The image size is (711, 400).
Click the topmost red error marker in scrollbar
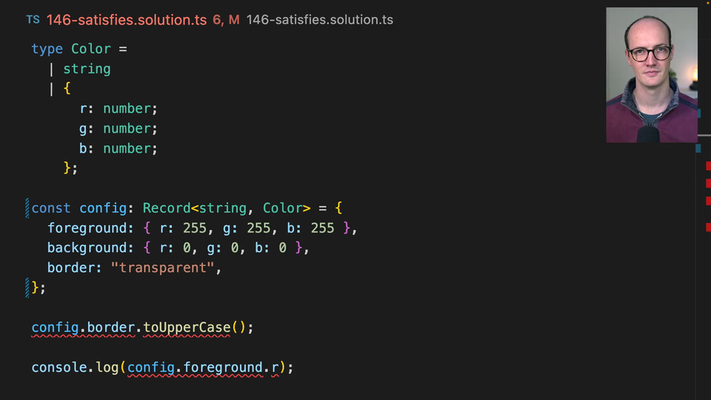tap(708, 165)
